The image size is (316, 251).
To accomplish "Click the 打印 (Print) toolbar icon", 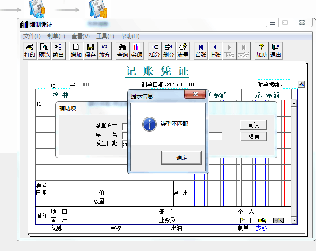I will tap(30, 50).
